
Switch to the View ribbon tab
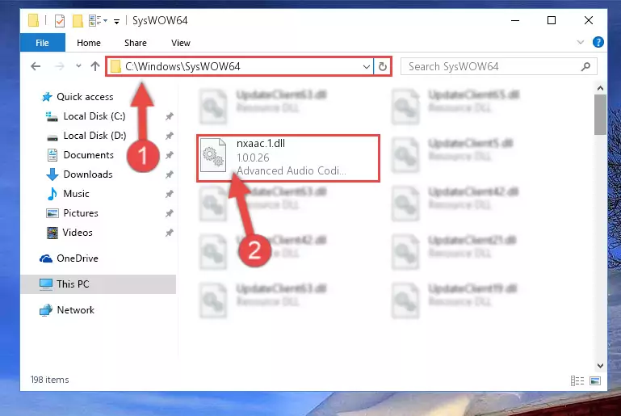[181, 43]
